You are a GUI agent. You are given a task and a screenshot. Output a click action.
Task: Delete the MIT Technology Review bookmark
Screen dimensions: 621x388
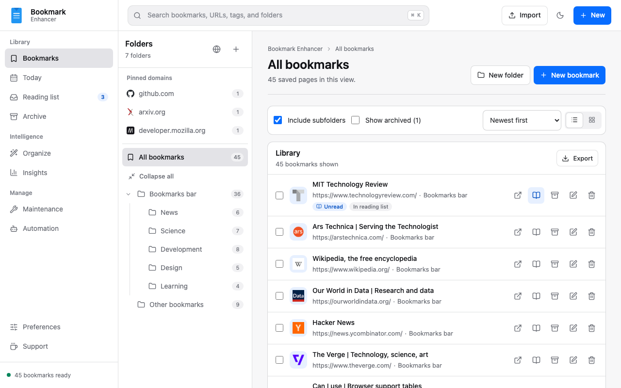tap(591, 195)
